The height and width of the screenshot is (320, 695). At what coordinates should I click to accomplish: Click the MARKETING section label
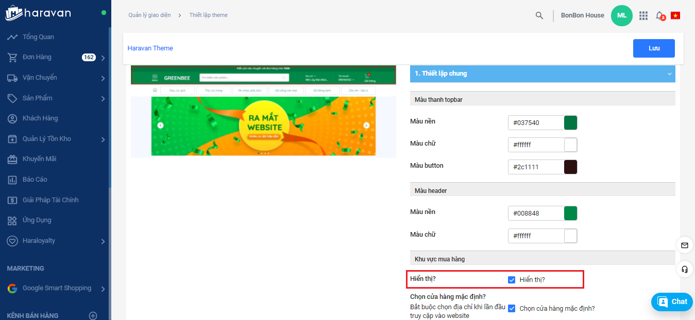click(25, 269)
